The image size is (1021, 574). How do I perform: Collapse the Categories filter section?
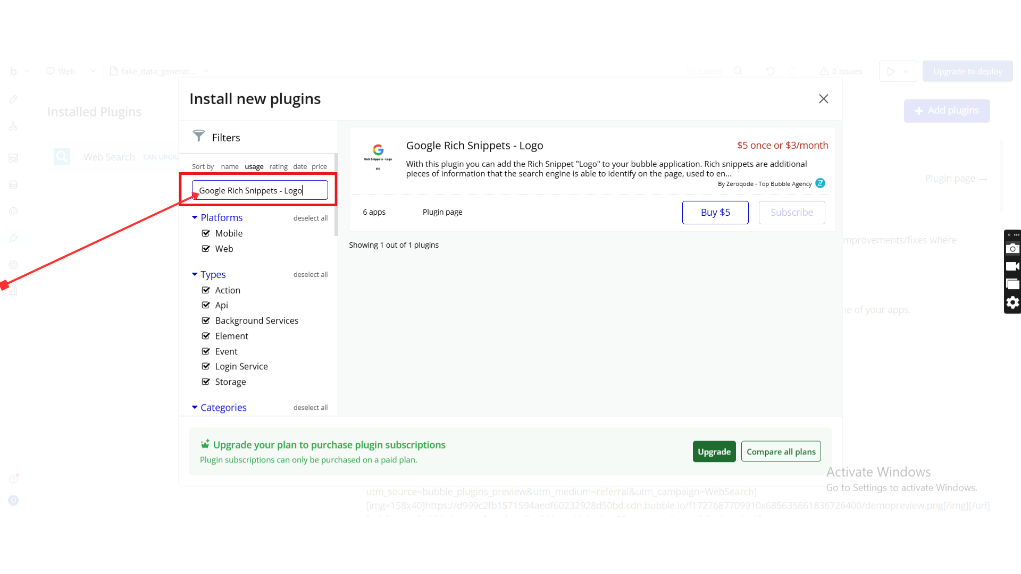click(195, 407)
